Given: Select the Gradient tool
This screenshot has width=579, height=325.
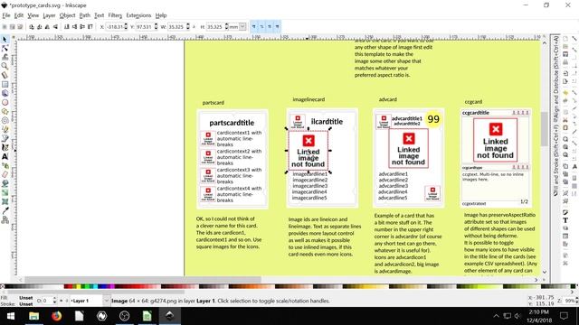Looking at the screenshot, I should [5, 192].
